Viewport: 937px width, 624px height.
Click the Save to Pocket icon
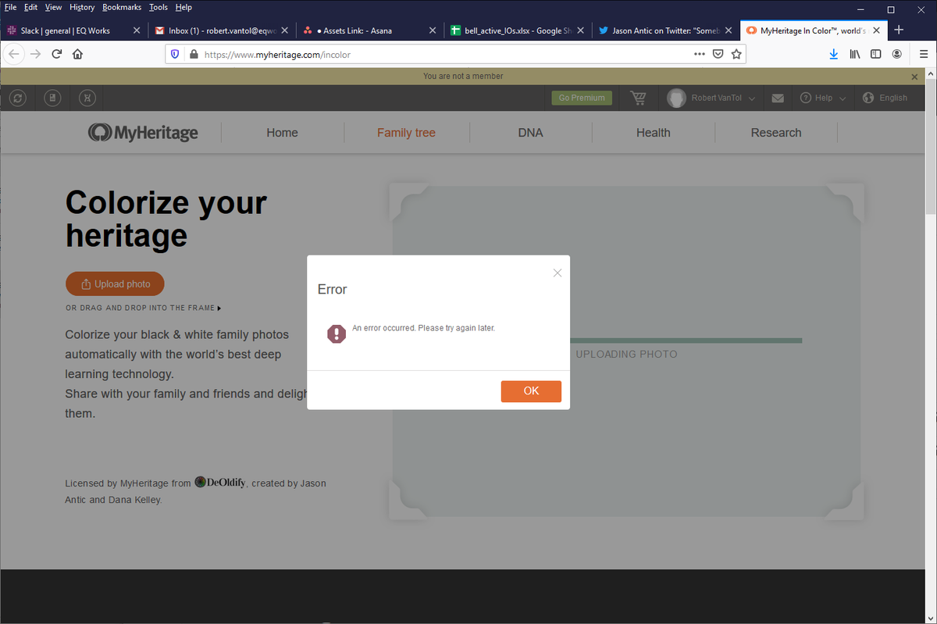[718, 54]
